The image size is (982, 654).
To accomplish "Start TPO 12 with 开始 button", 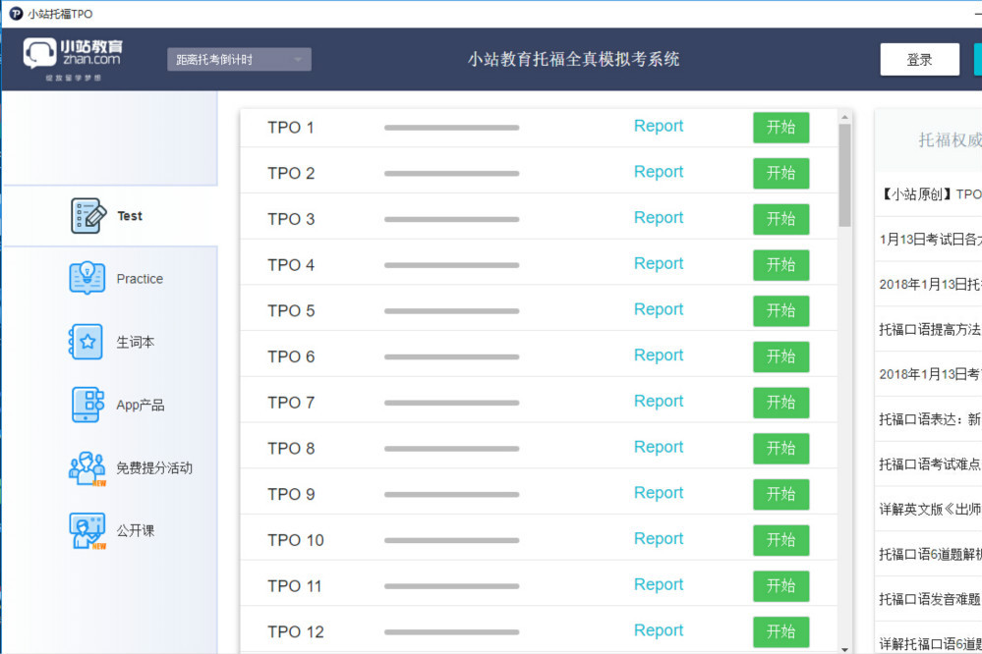I will [x=780, y=632].
